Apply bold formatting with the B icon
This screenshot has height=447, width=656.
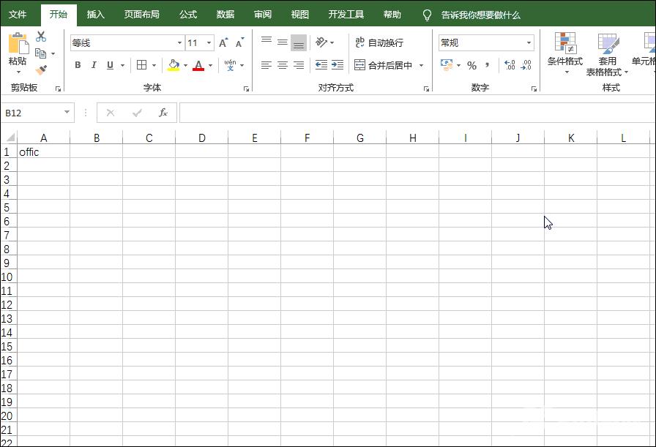click(x=78, y=65)
